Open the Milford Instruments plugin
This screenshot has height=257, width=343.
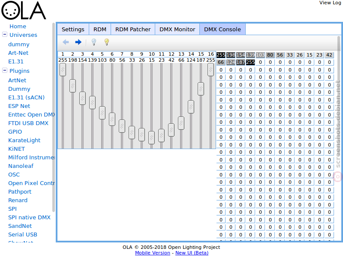tap(31, 157)
